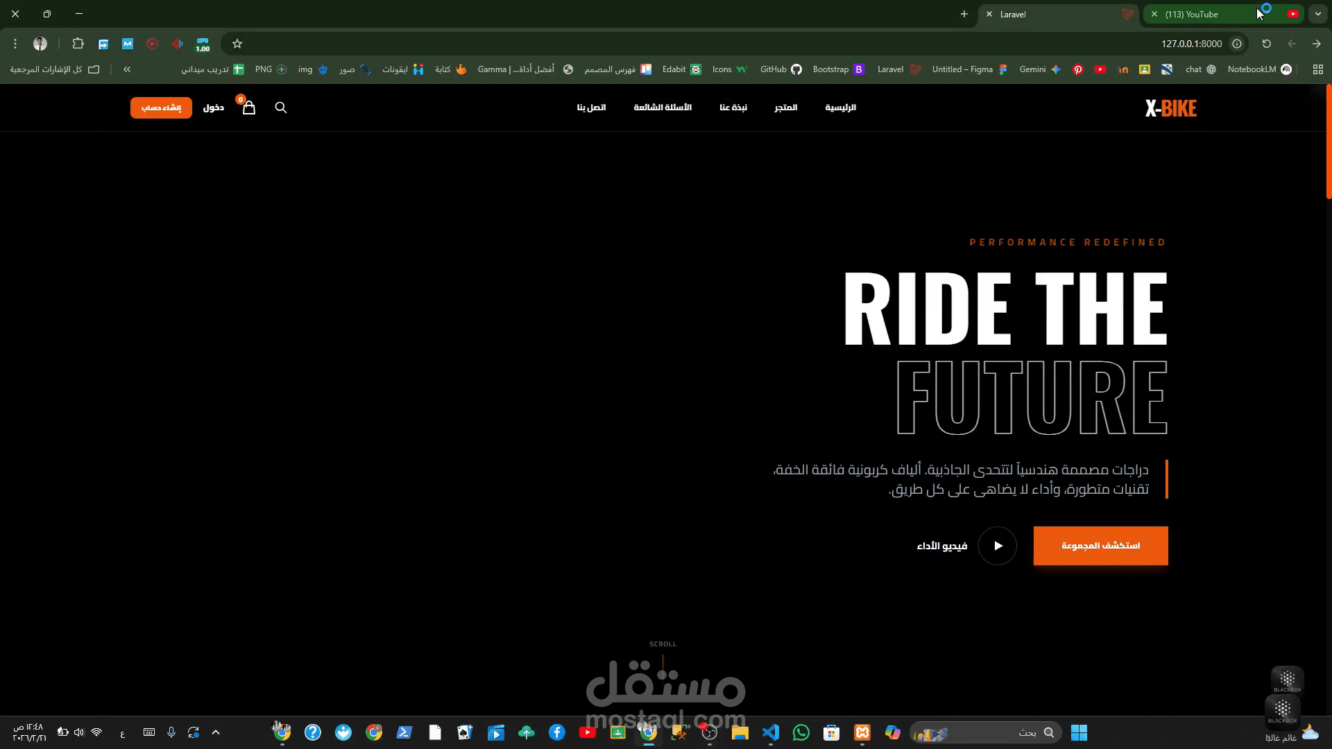Close the Laravel tab
Image resolution: width=1332 pixels, height=749 pixels.
pyautogui.click(x=989, y=14)
